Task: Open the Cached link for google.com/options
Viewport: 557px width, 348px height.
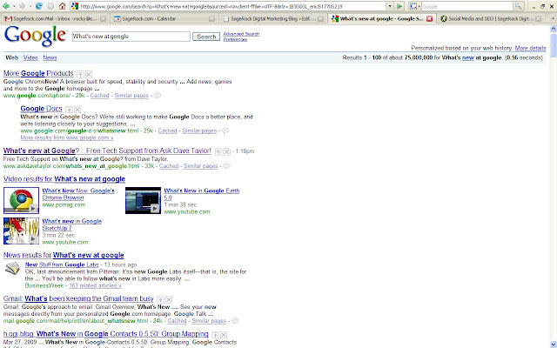Action: coord(99,96)
